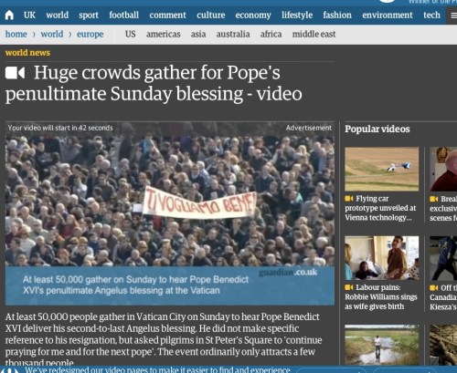
Task: Open the wetland video thumbnail
Action: point(382,345)
